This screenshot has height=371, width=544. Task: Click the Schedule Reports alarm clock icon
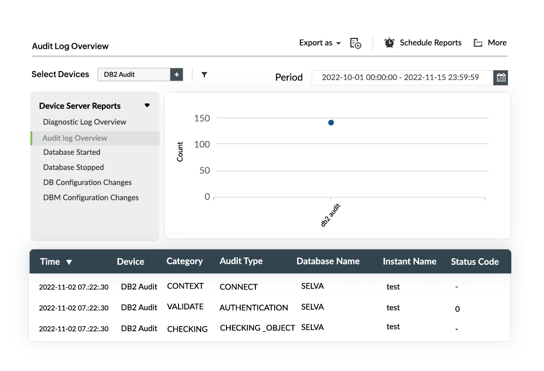[x=389, y=43]
